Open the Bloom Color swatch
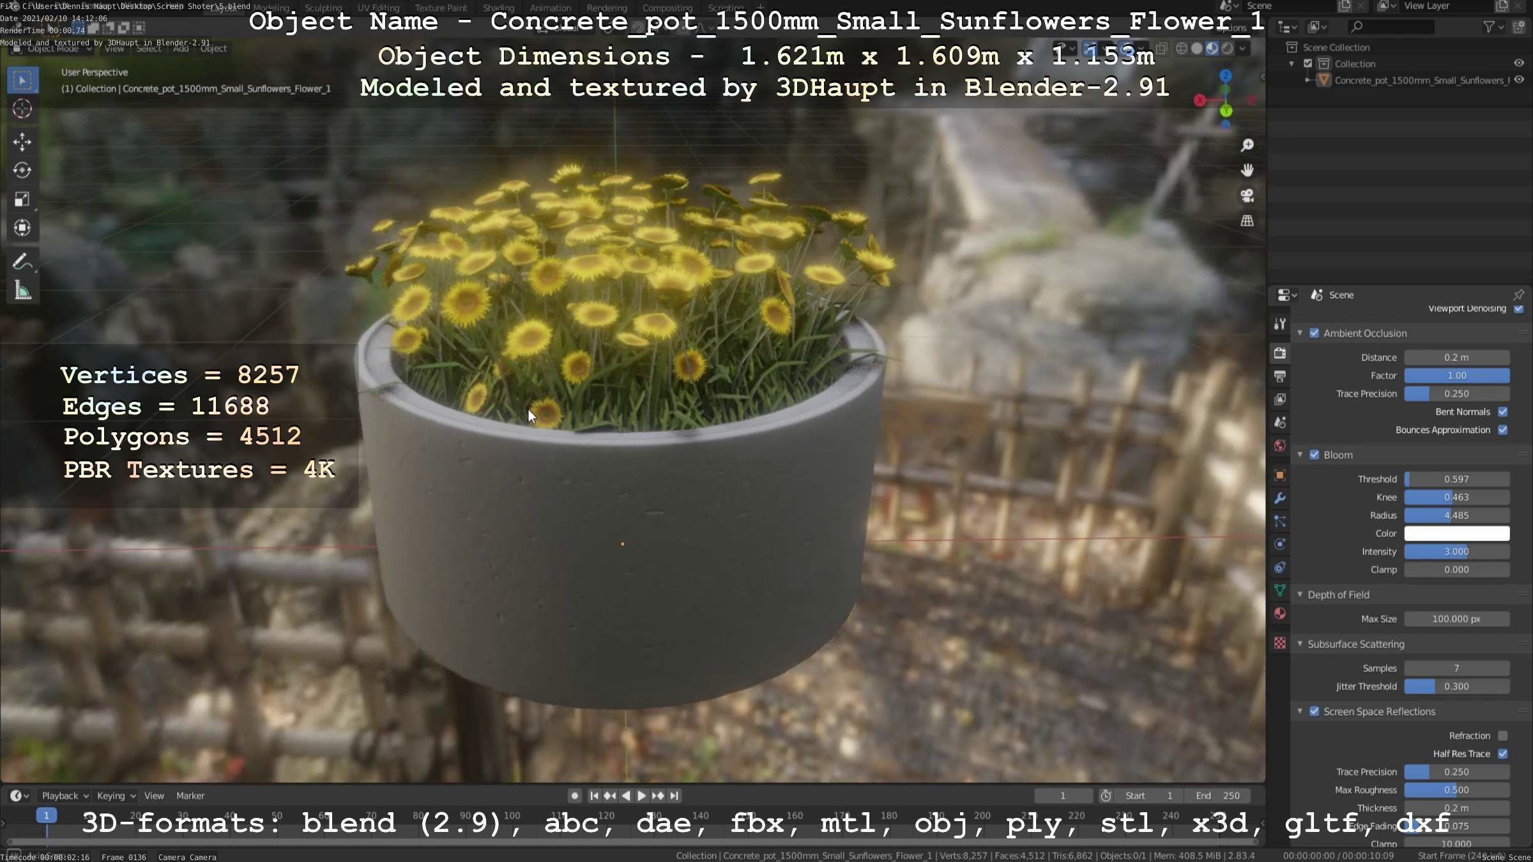 [x=1456, y=533]
